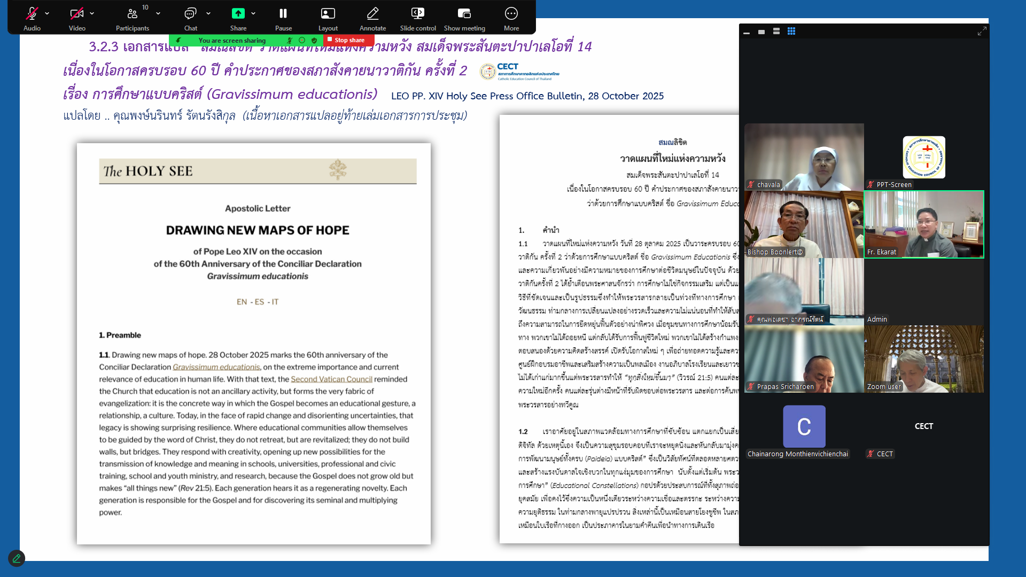Open the Participants panel
Screen dimensions: 1026x577
pyautogui.click(x=132, y=14)
